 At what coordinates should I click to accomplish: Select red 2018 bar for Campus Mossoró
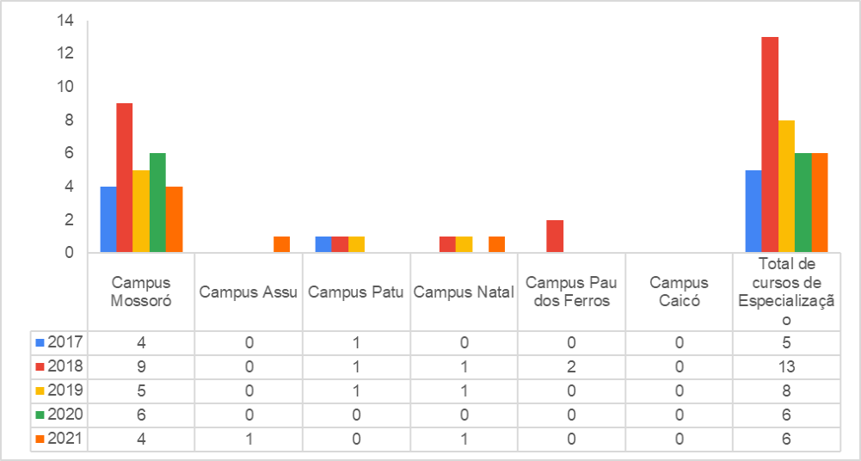pos(125,178)
